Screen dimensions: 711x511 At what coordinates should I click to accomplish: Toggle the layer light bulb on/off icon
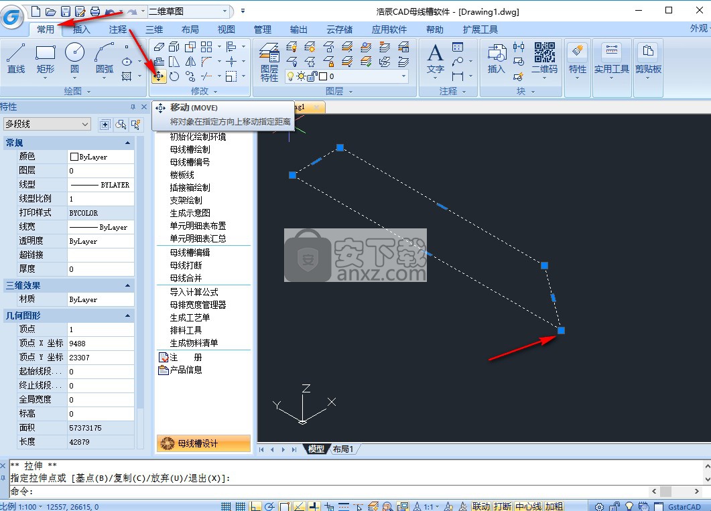tap(290, 76)
